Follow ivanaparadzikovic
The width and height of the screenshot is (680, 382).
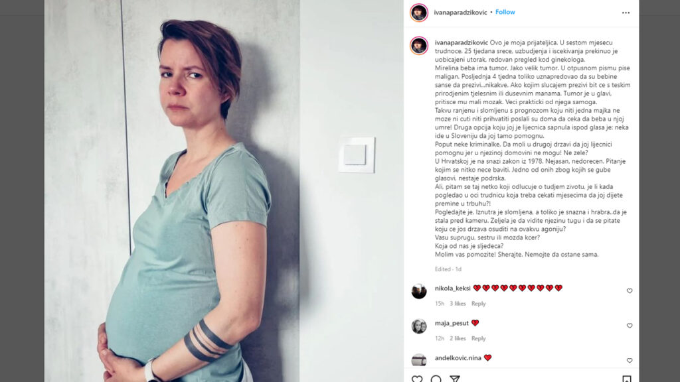[x=505, y=12]
